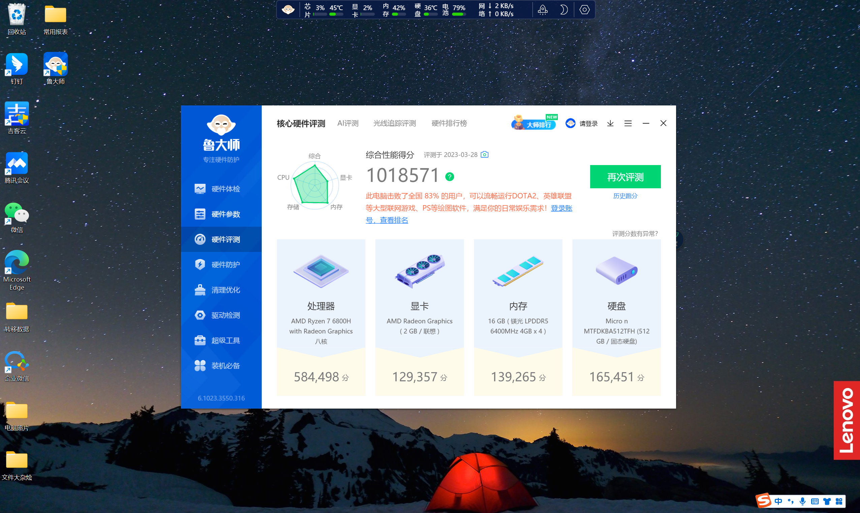Click the 超级工具 toolbox icon

tap(200, 340)
